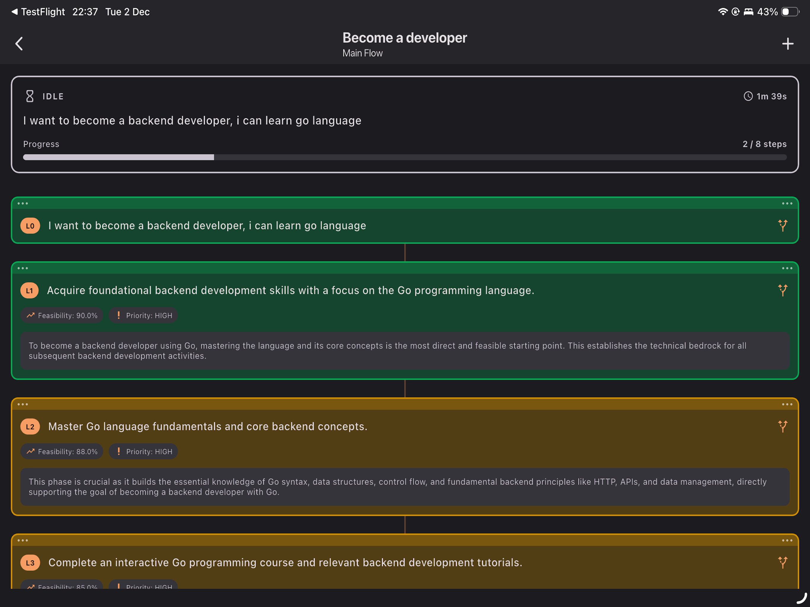
Task: Open the left three-dot menu on the L3 card
Action: point(23,541)
